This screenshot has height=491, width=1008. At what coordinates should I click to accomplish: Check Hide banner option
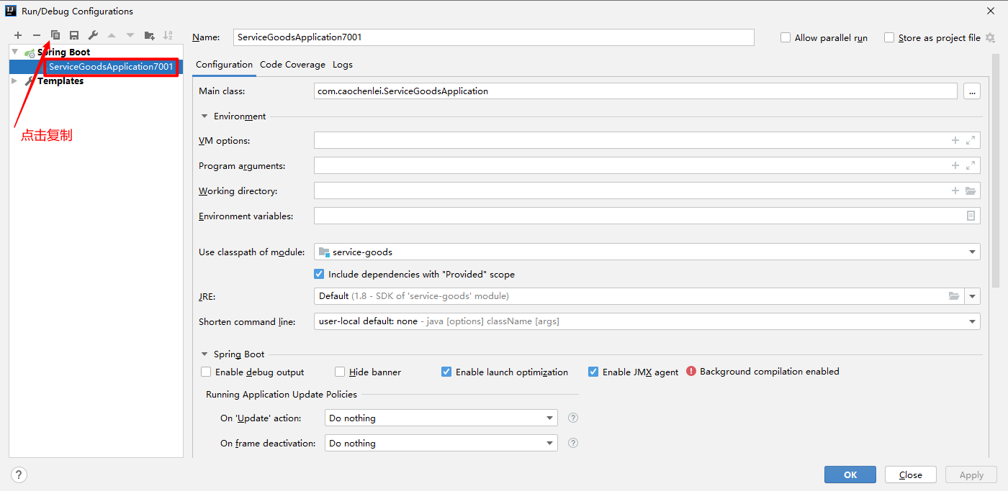coord(340,372)
